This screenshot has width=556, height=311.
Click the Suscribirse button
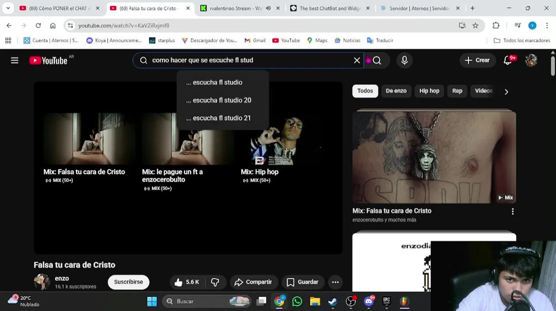[128, 282]
